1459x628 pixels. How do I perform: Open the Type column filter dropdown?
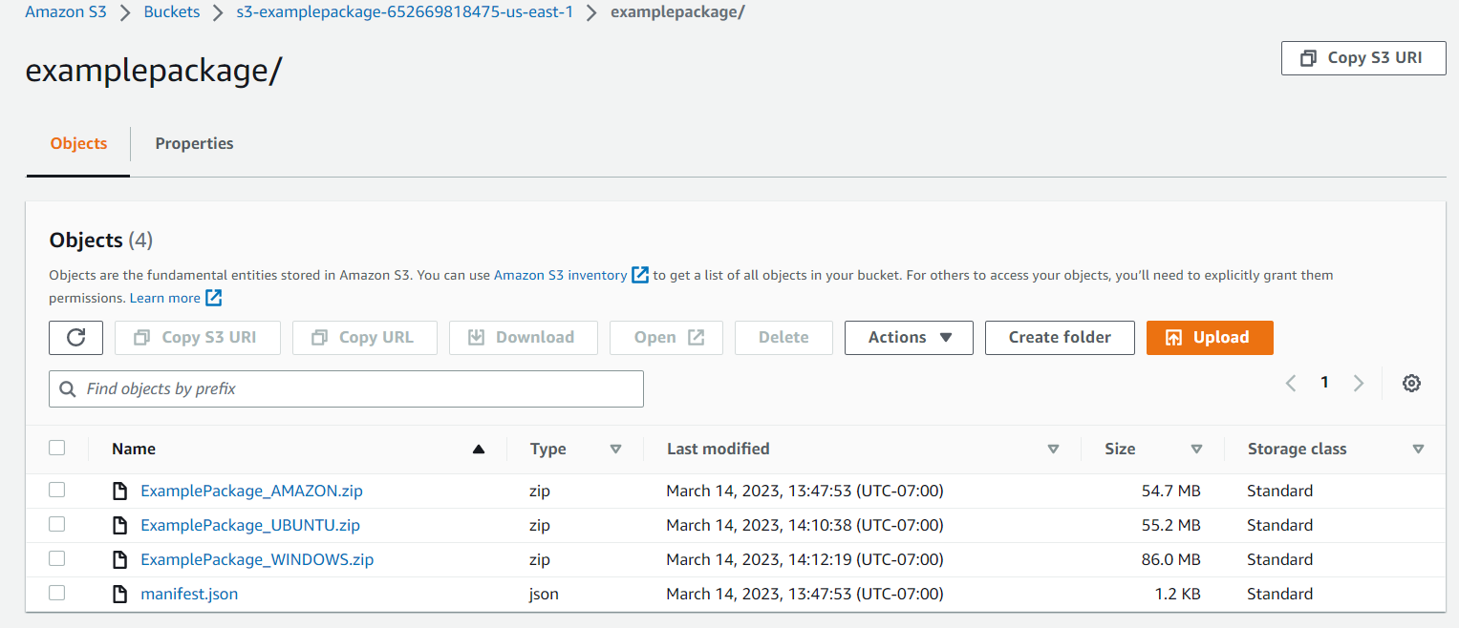616,449
